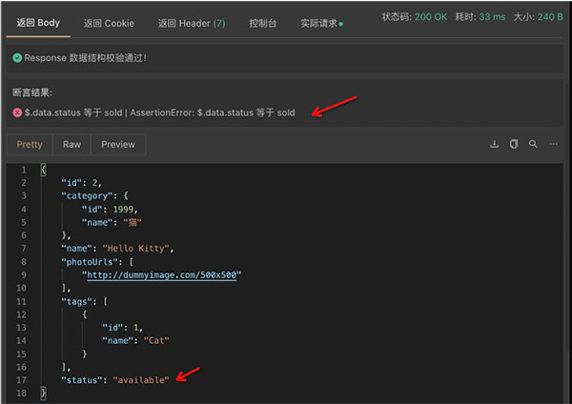Click the green validation check icon
Screen dimensions: 572x404
17,57
